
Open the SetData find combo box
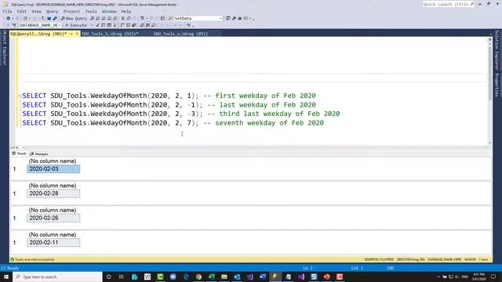coord(198,18)
